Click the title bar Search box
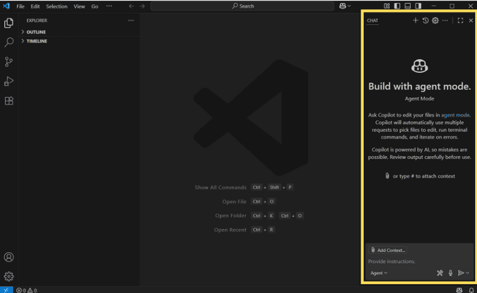Image resolution: width=477 pixels, height=293 pixels. click(242, 6)
